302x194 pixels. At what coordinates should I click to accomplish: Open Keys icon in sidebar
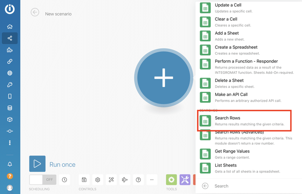click(10, 85)
